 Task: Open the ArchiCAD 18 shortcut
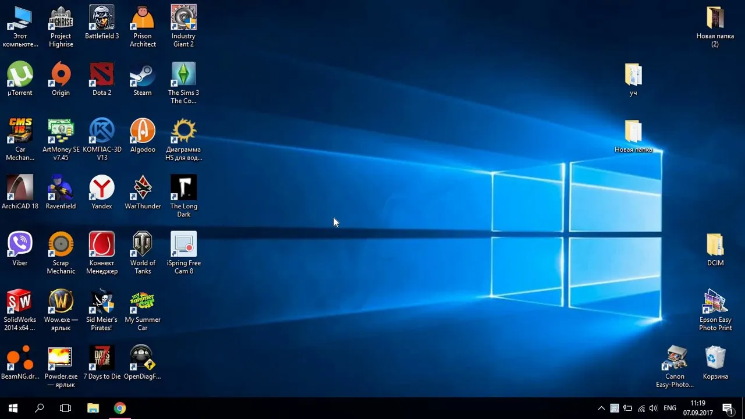20,193
